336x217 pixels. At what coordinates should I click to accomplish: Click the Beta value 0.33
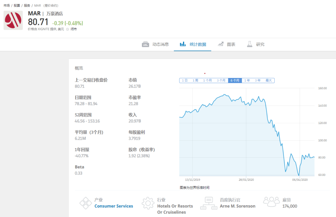tap(78, 173)
